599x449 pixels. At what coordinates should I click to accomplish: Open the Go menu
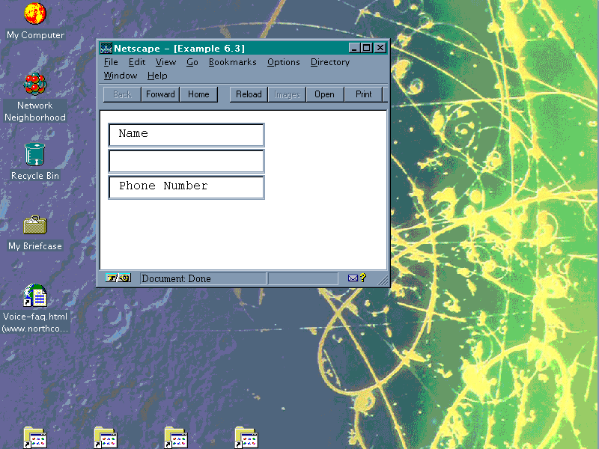(x=192, y=62)
